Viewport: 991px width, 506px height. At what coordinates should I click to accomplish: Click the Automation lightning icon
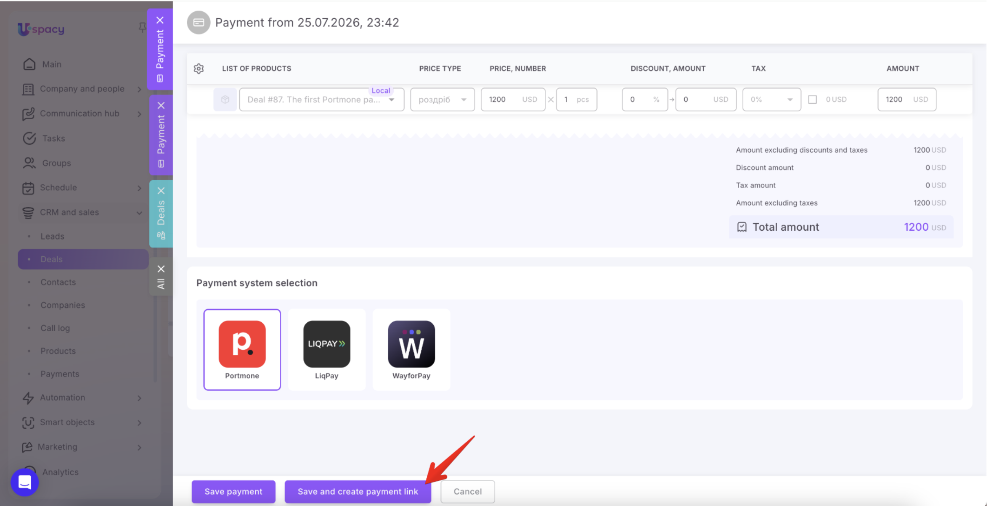(x=28, y=398)
